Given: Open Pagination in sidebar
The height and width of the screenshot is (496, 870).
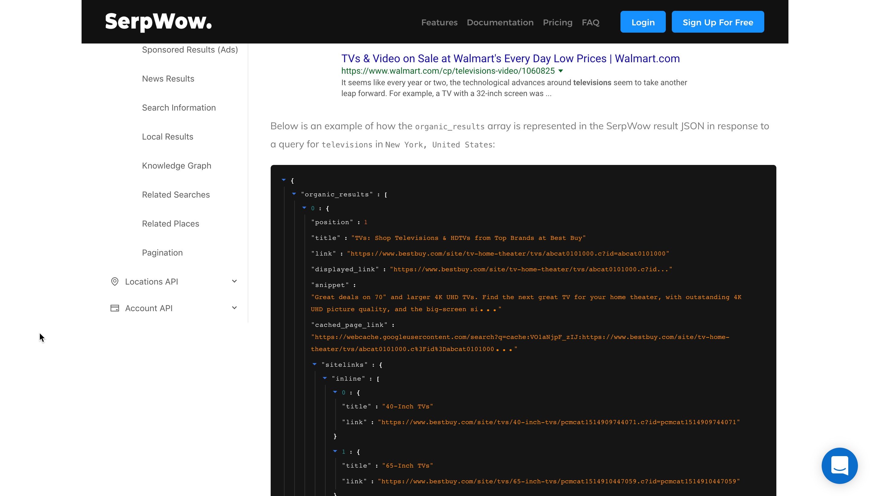Looking at the screenshot, I should (x=162, y=253).
